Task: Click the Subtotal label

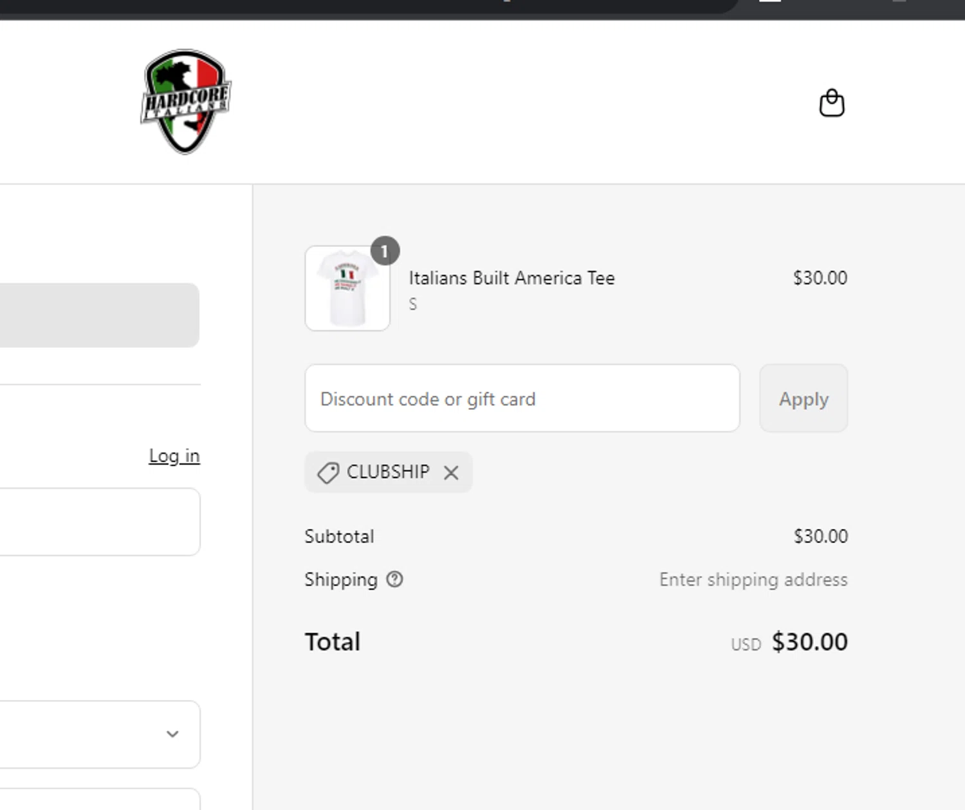Action: tap(339, 537)
